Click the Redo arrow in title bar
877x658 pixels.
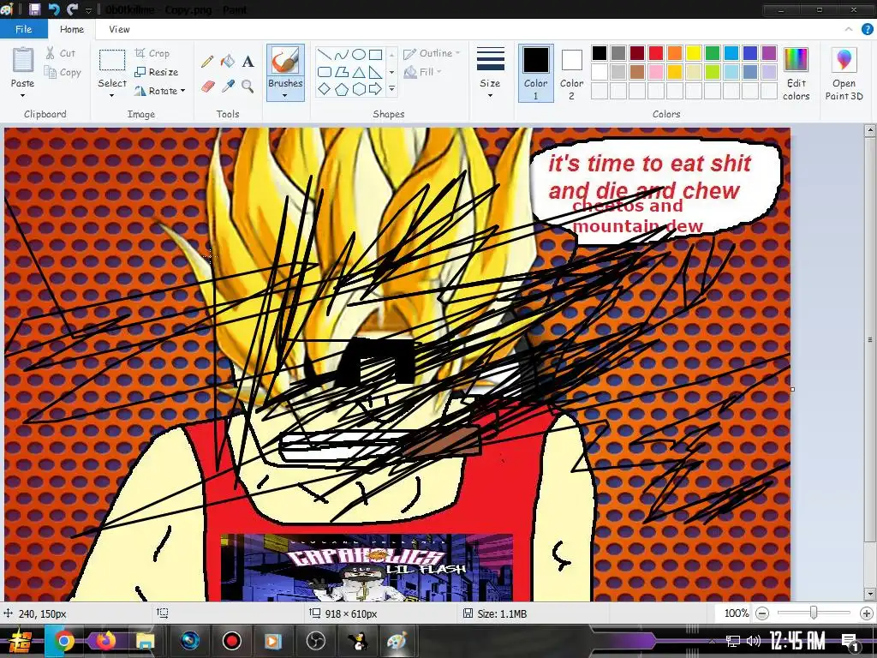tap(72, 9)
